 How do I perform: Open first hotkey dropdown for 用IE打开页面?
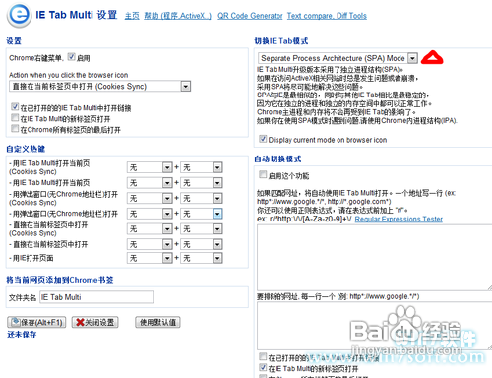coord(150,258)
